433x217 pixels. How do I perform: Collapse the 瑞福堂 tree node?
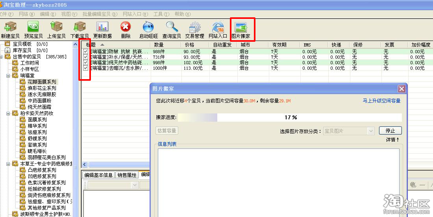9,76
